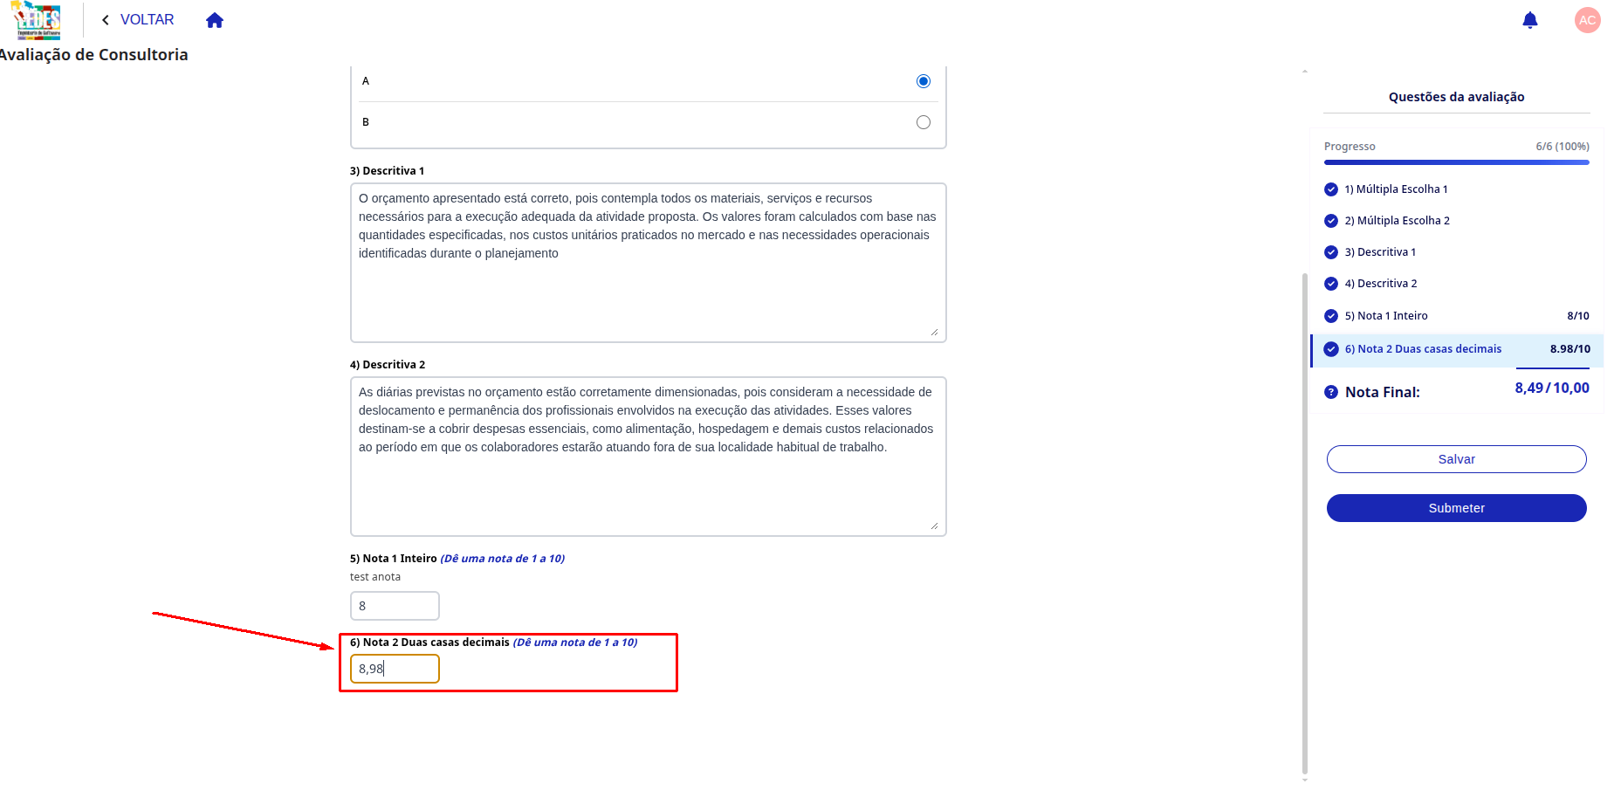This screenshot has width=1614, height=811.
Task: Click the scroll up arrow of the form
Action: pyautogui.click(x=1305, y=71)
